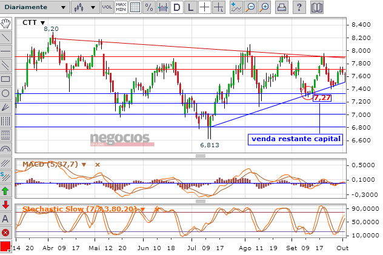Select the parallel channel lines tool
This screenshot has height=255, width=383.
[5, 65]
